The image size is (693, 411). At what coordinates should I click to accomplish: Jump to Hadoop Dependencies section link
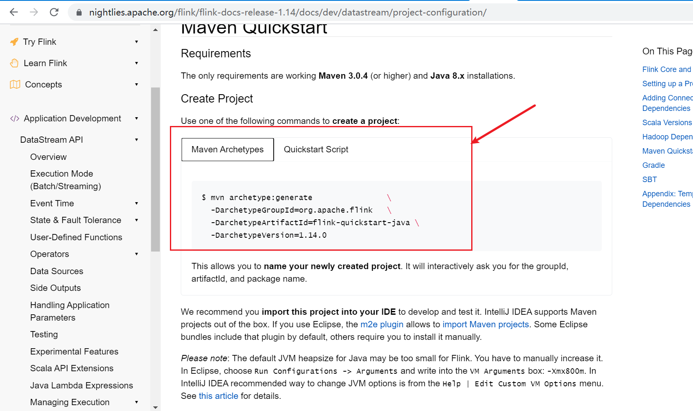click(667, 137)
